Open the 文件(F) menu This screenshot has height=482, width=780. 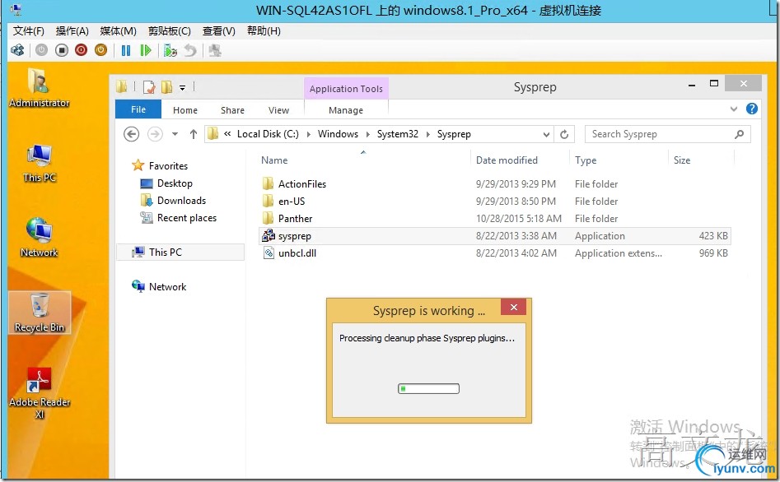point(28,30)
